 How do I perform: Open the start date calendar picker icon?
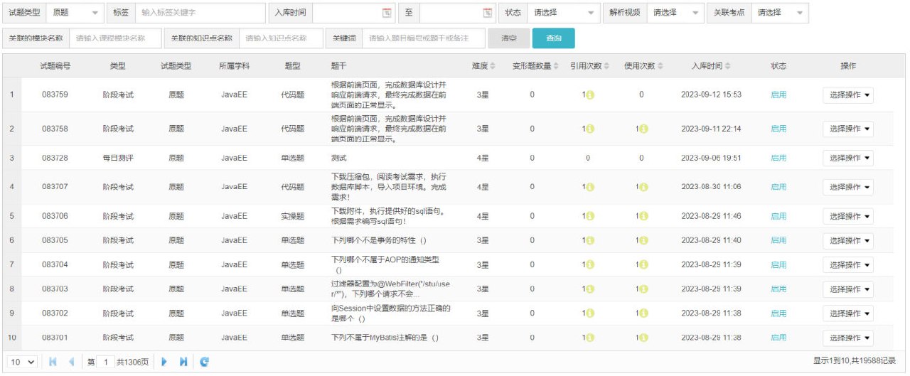(387, 13)
